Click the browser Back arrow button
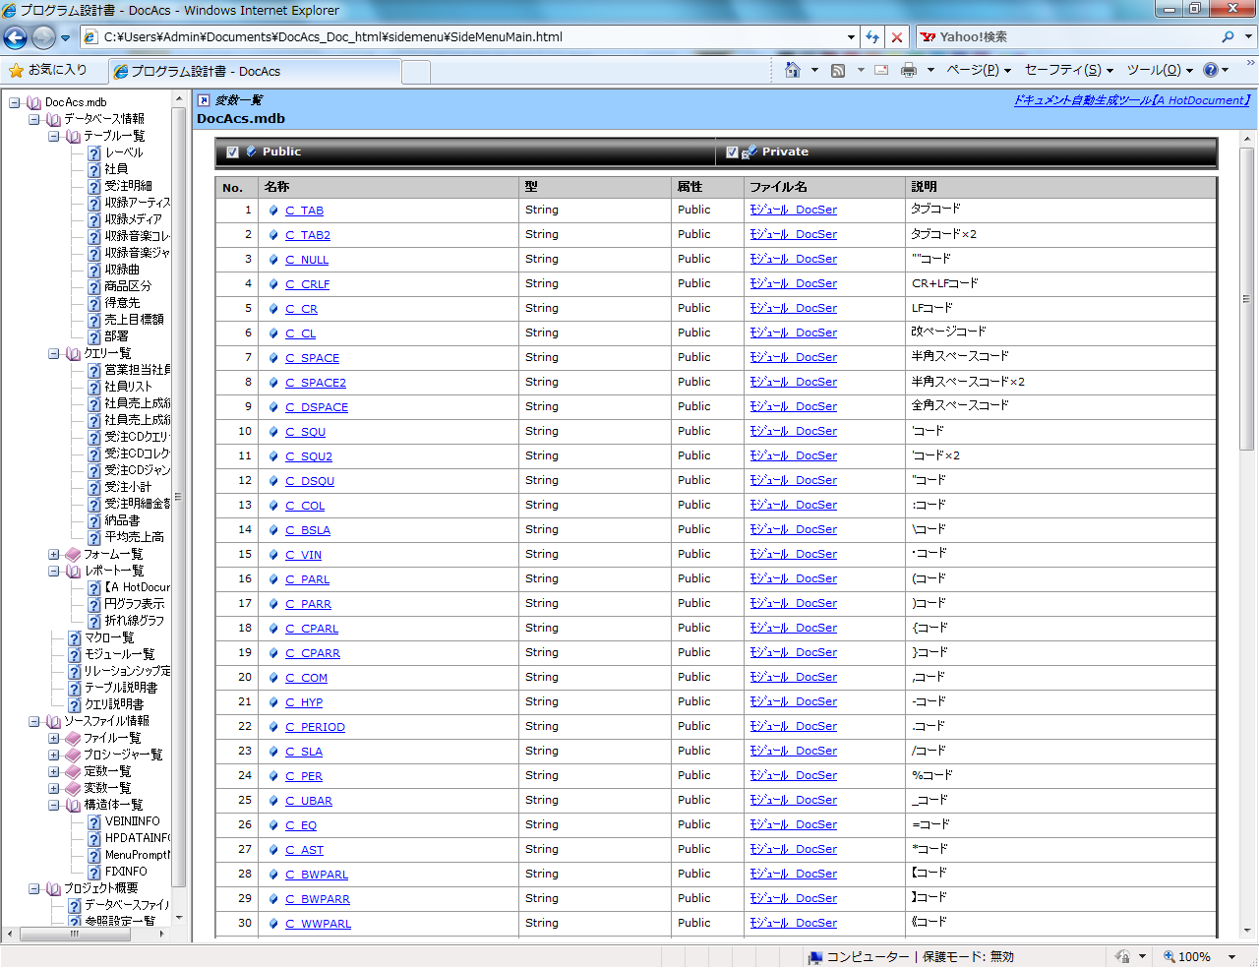This screenshot has width=1259, height=968. (x=16, y=37)
